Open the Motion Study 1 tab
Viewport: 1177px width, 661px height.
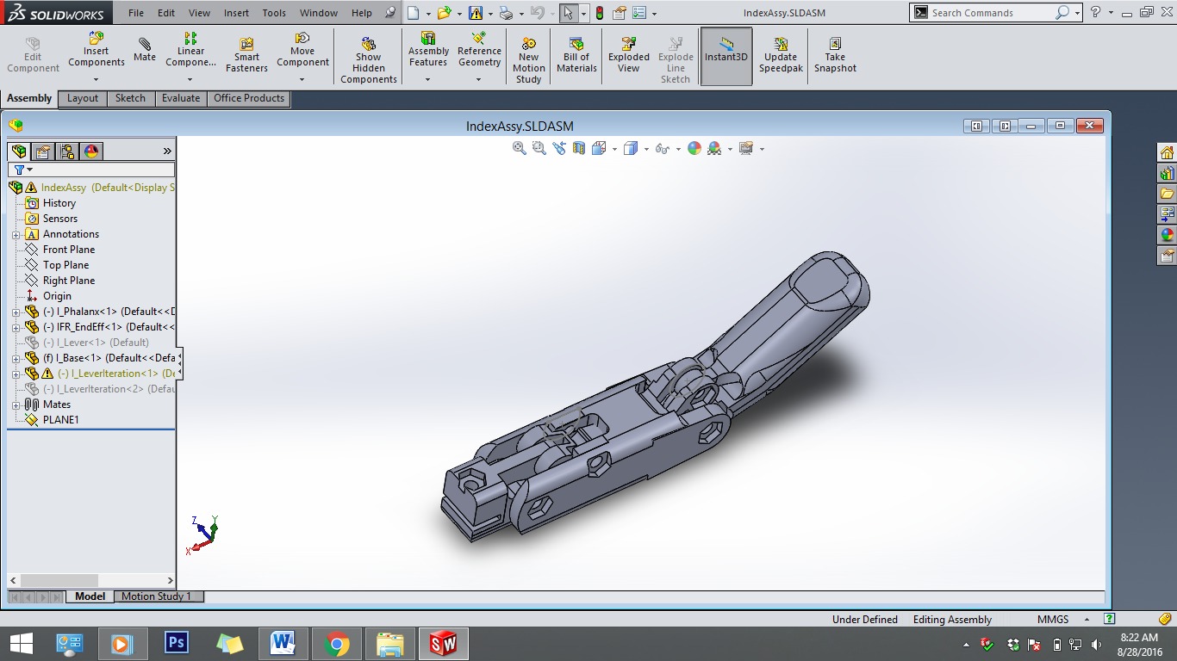(x=156, y=596)
